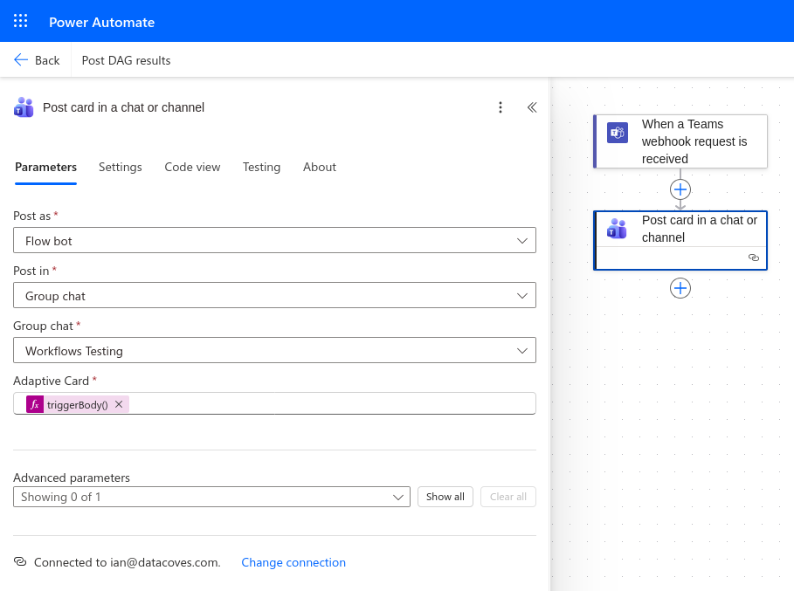Click the connection link icon on Post card node
794x591 pixels.
754,258
